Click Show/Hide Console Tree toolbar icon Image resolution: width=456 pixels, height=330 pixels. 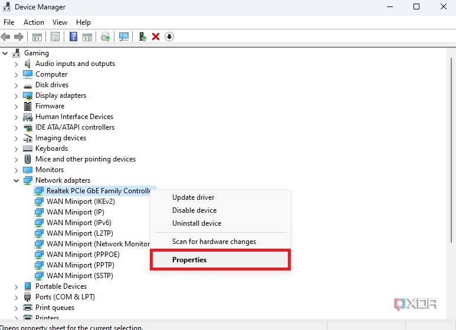coord(37,37)
